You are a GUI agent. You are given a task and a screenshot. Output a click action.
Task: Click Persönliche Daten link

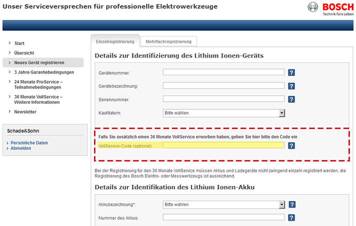[x=29, y=143]
